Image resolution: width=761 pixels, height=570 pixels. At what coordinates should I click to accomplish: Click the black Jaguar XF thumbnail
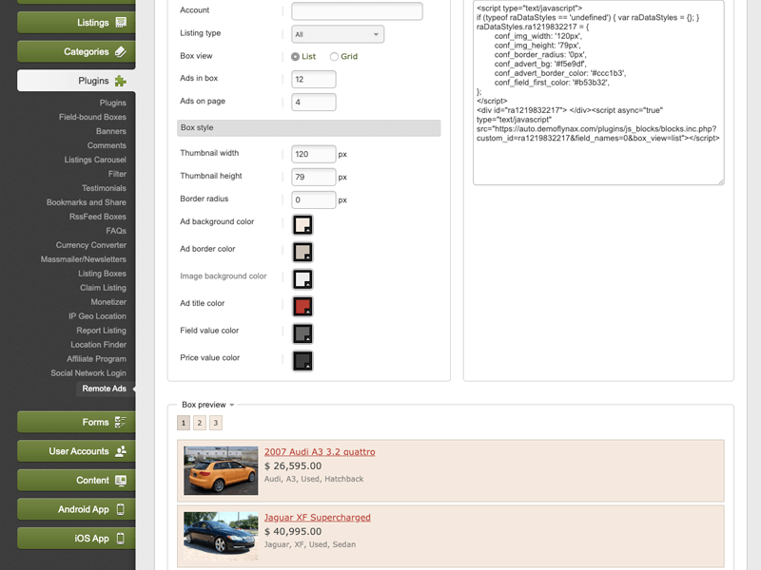pyautogui.click(x=221, y=536)
